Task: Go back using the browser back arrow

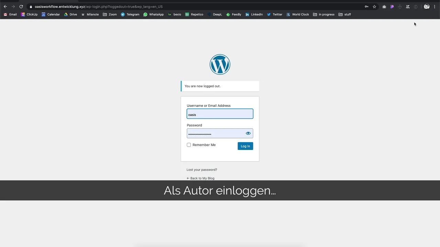Action: pos(5,7)
